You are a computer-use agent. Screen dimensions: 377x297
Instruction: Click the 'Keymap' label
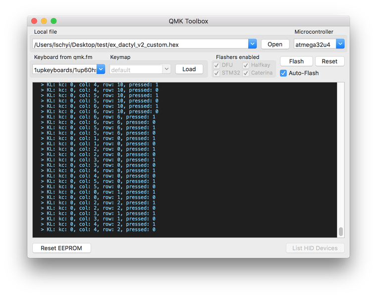(120, 57)
